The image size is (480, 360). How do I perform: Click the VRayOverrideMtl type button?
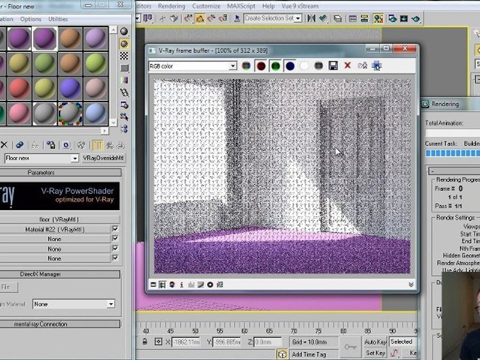tap(103, 158)
